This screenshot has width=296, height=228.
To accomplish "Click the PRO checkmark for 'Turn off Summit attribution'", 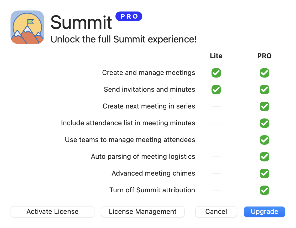I will click(x=264, y=190).
